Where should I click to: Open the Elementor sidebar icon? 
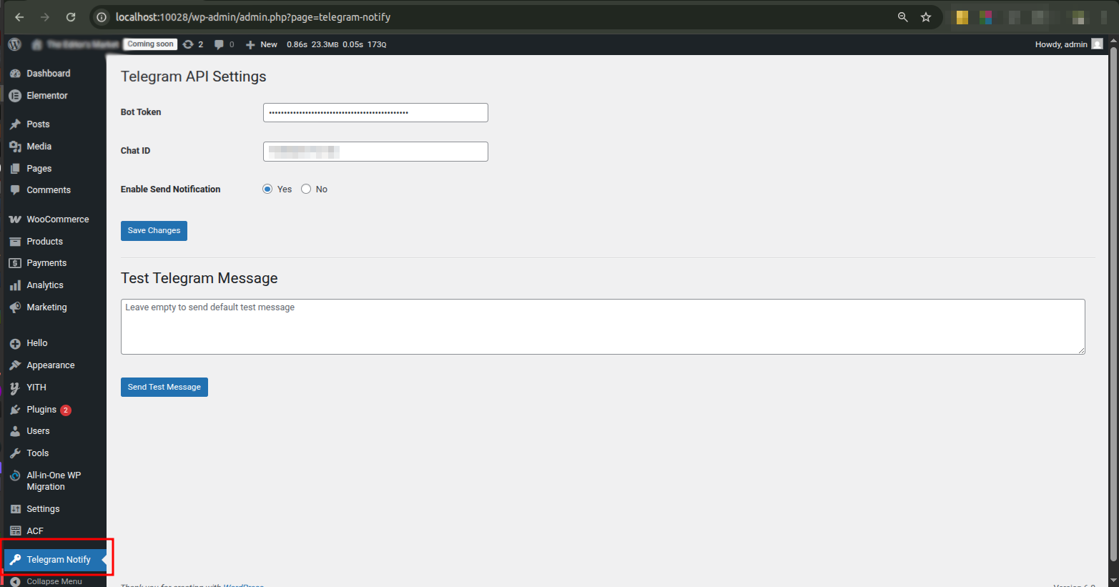pos(15,96)
